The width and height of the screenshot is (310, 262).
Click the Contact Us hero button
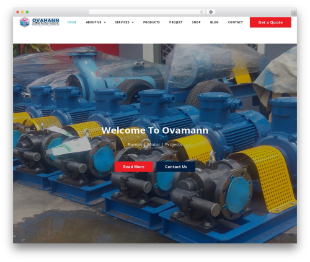tap(176, 167)
